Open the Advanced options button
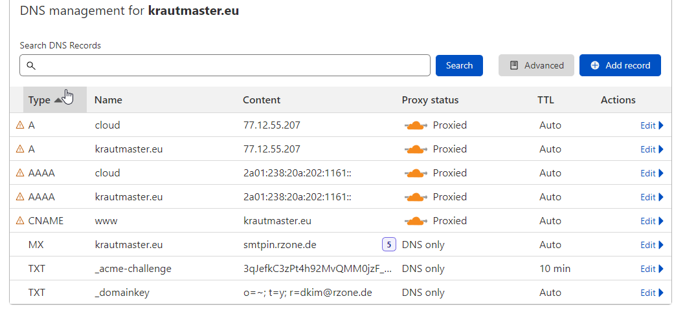This screenshot has height=314, width=674. pyautogui.click(x=536, y=66)
